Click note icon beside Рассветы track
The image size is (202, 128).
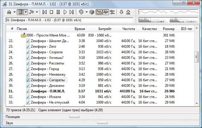click(28, 63)
